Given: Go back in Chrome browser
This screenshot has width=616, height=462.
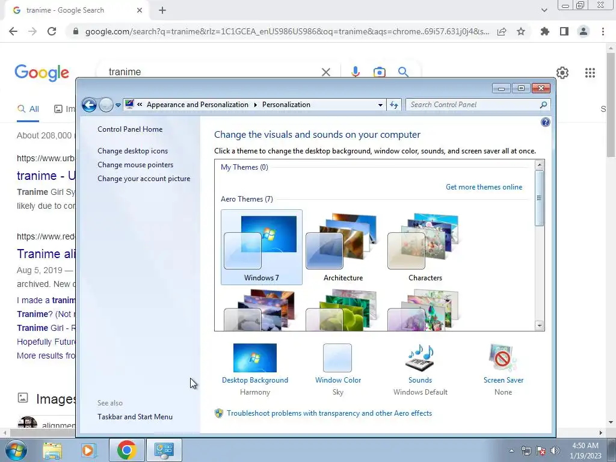Looking at the screenshot, I should [x=13, y=31].
